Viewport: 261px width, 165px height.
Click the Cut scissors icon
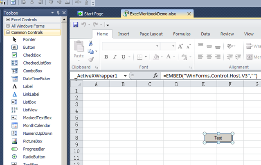(90, 43)
